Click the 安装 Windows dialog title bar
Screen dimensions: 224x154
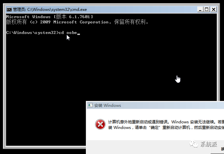click(155, 105)
